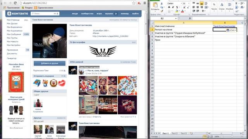
Task: Click the Excel zoom slider handle
Action: (x=232, y=136)
